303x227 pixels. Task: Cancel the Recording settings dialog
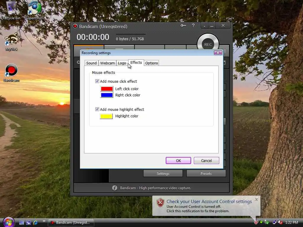tap(206, 160)
